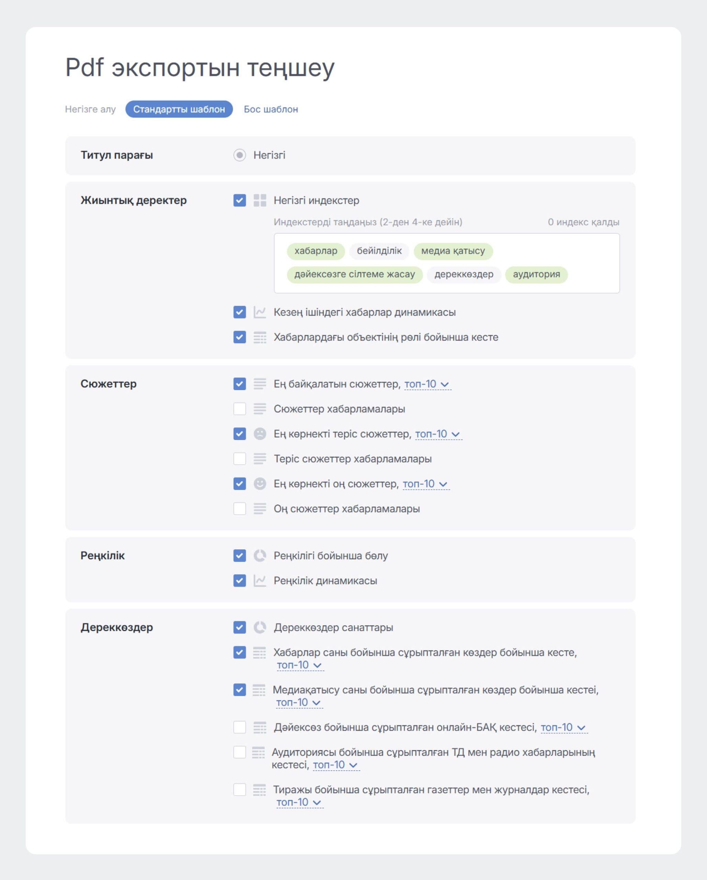Click the Реңкілік динамикасы label

[x=326, y=581]
